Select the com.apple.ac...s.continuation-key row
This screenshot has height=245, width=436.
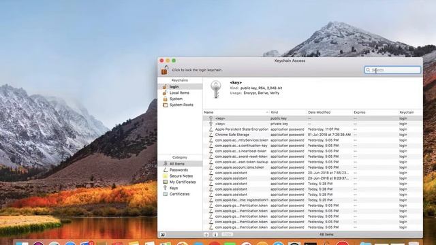pyautogui.click(x=313, y=146)
